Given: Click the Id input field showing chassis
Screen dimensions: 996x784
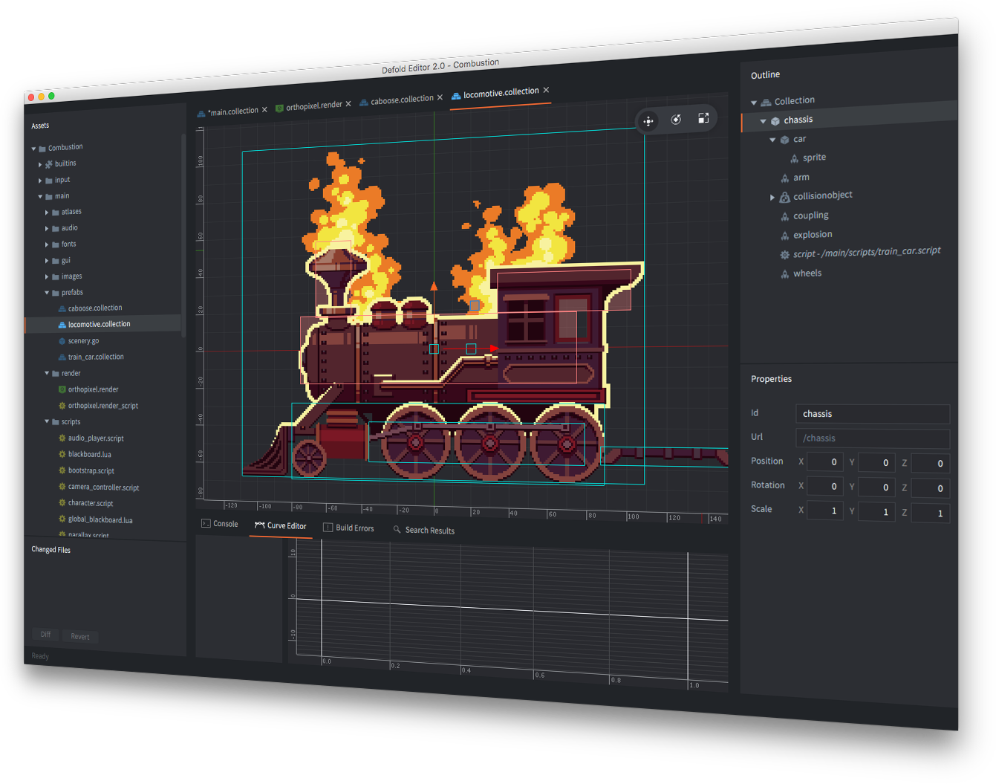Looking at the screenshot, I should [x=872, y=414].
